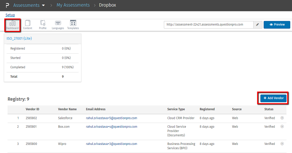Open the Languages keyboard icon
This screenshot has width=292, height=153.
pyautogui.click(x=58, y=25)
